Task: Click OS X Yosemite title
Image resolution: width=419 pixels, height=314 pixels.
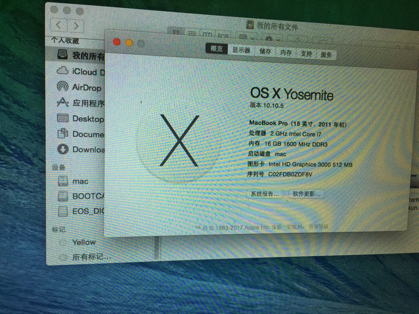Action: [292, 94]
